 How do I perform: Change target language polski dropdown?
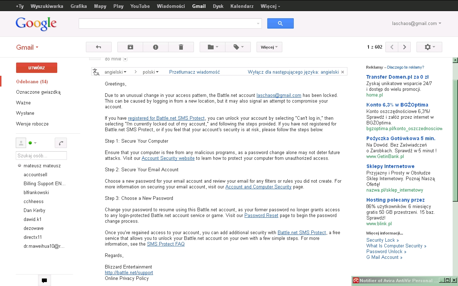click(151, 72)
